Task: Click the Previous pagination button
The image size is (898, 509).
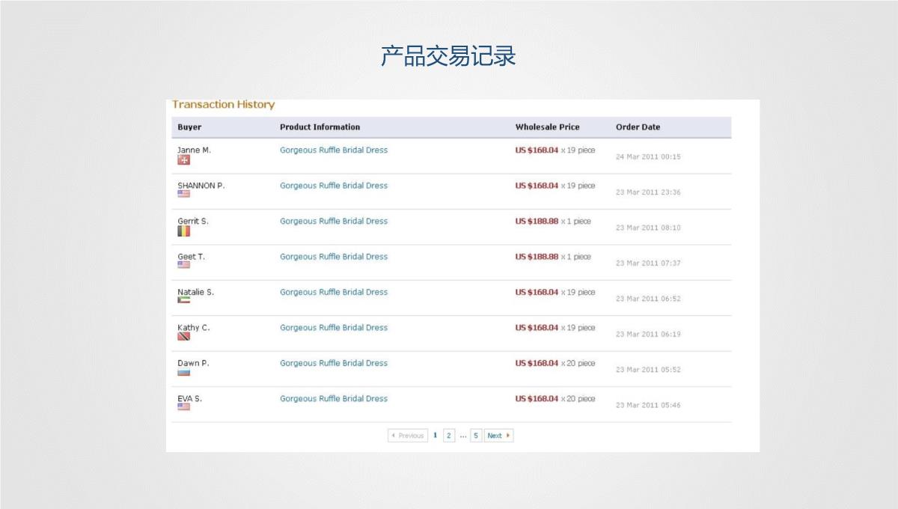Action: pyautogui.click(x=408, y=436)
